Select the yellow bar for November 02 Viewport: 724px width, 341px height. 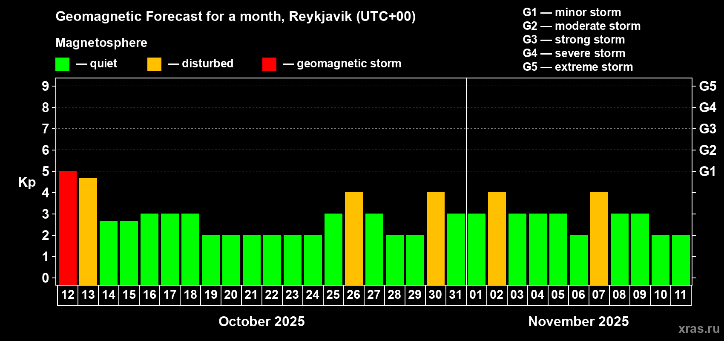497,238
